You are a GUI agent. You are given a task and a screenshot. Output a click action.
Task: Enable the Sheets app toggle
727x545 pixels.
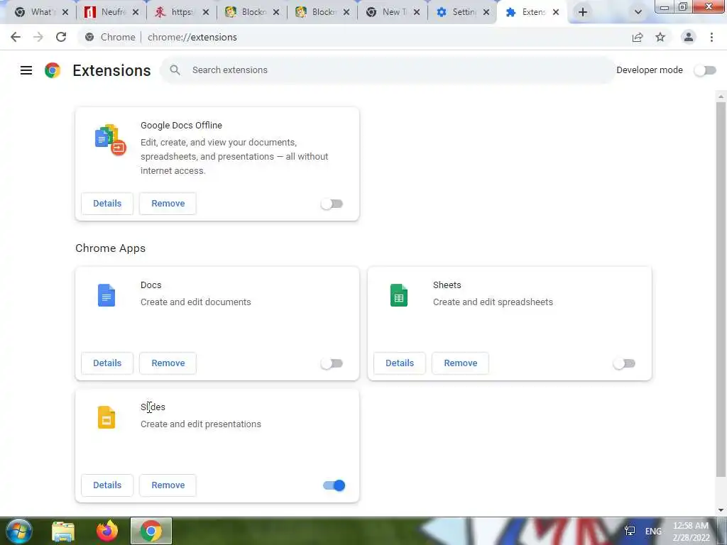pos(624,363)
